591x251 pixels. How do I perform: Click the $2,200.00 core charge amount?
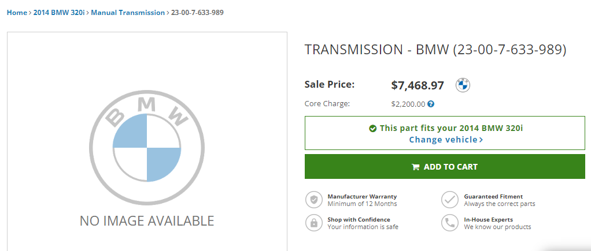(x=408, y=104)
